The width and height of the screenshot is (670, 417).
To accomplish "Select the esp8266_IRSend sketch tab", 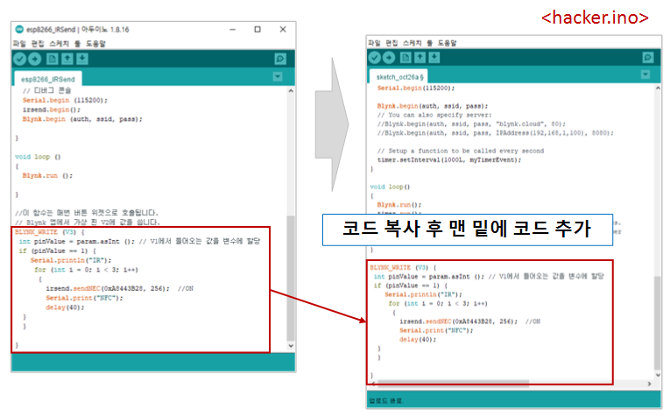I will [x=48, y=79].
